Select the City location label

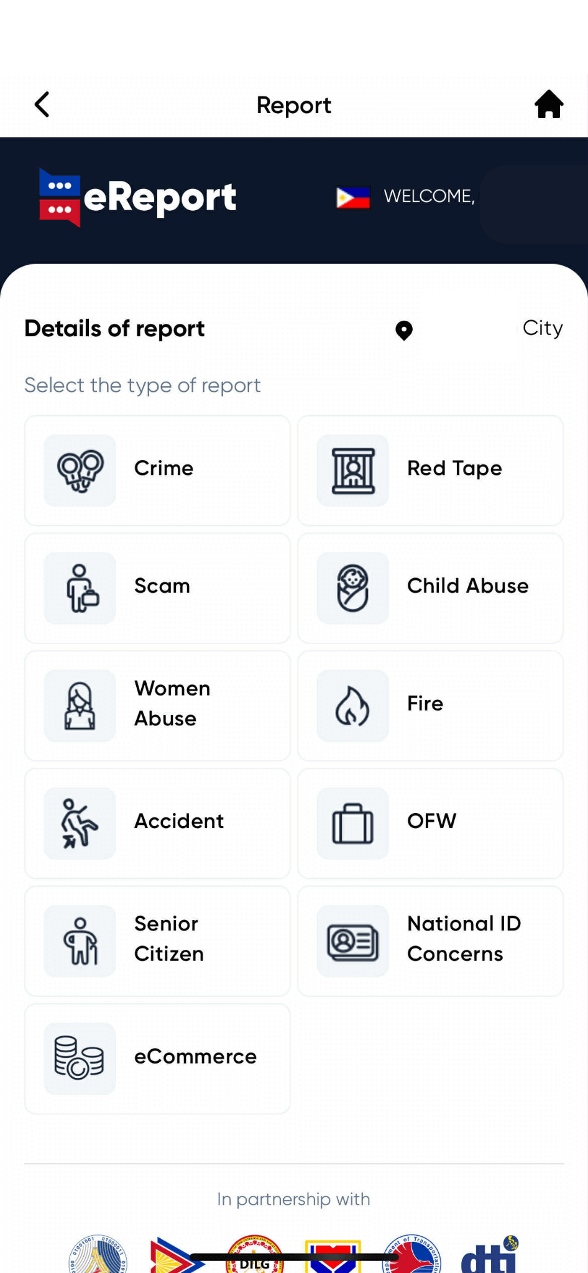(x=542, y=328)
